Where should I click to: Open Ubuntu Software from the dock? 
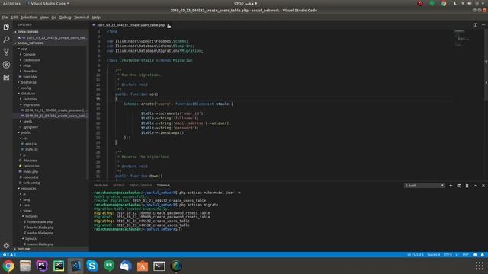point(143,266)
